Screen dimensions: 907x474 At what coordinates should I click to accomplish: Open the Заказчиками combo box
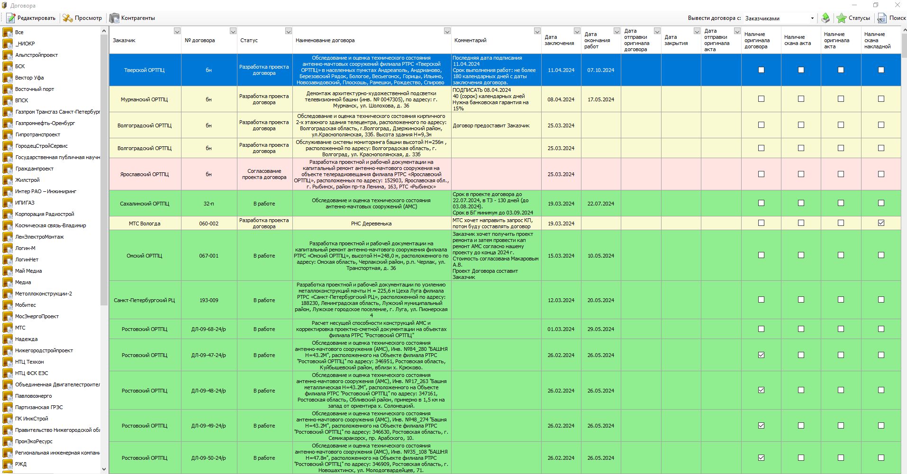780,18
